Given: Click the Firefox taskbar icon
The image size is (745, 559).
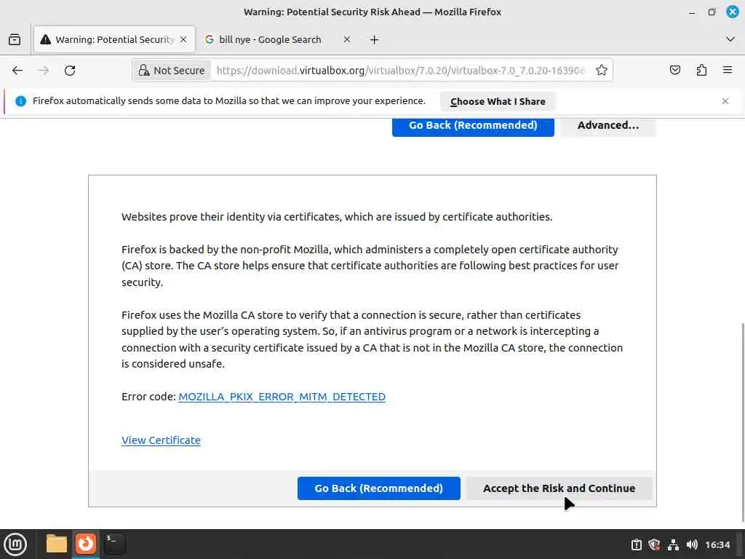Looking at the screenshot, I should point(86,544).
